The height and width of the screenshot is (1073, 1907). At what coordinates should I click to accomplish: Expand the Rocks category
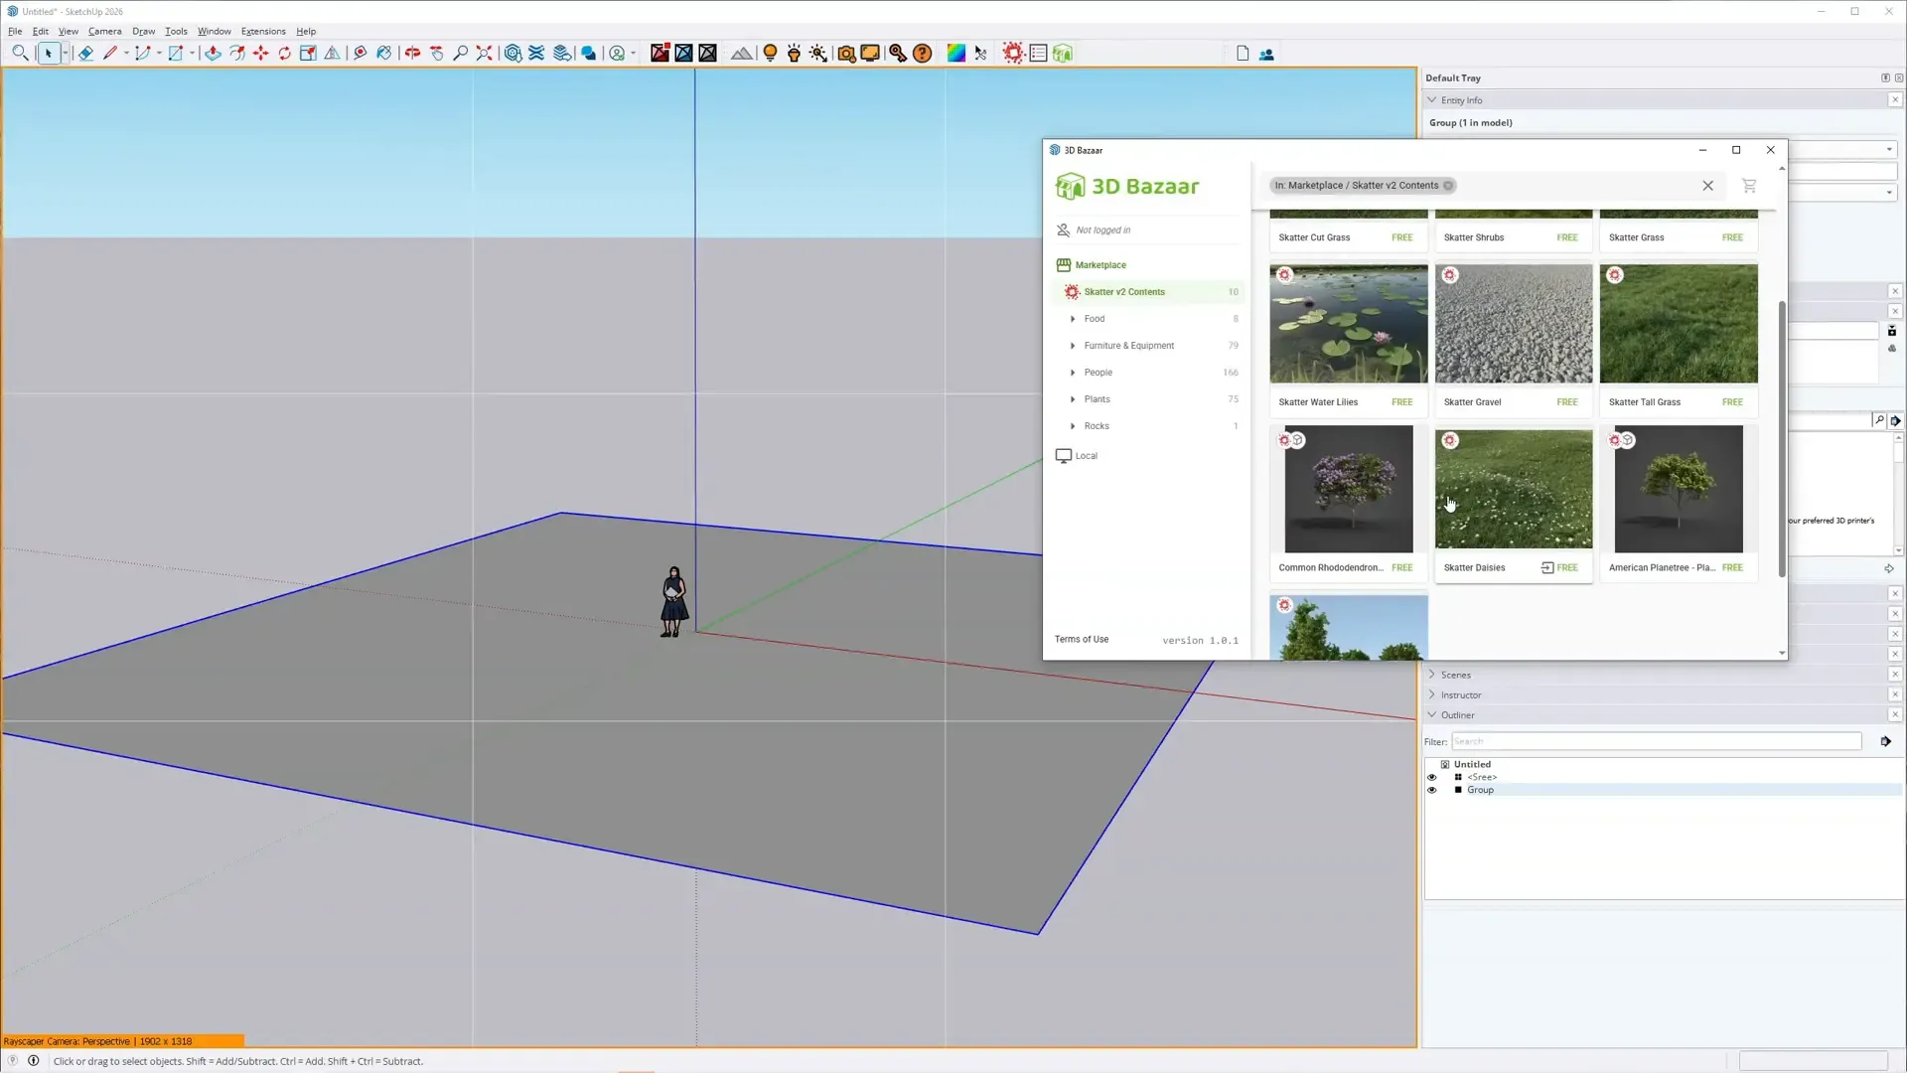tap(1073, 426)
